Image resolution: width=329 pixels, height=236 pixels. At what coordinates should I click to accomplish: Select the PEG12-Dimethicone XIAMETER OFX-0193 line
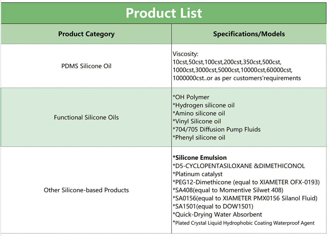[x=246, y=182]
